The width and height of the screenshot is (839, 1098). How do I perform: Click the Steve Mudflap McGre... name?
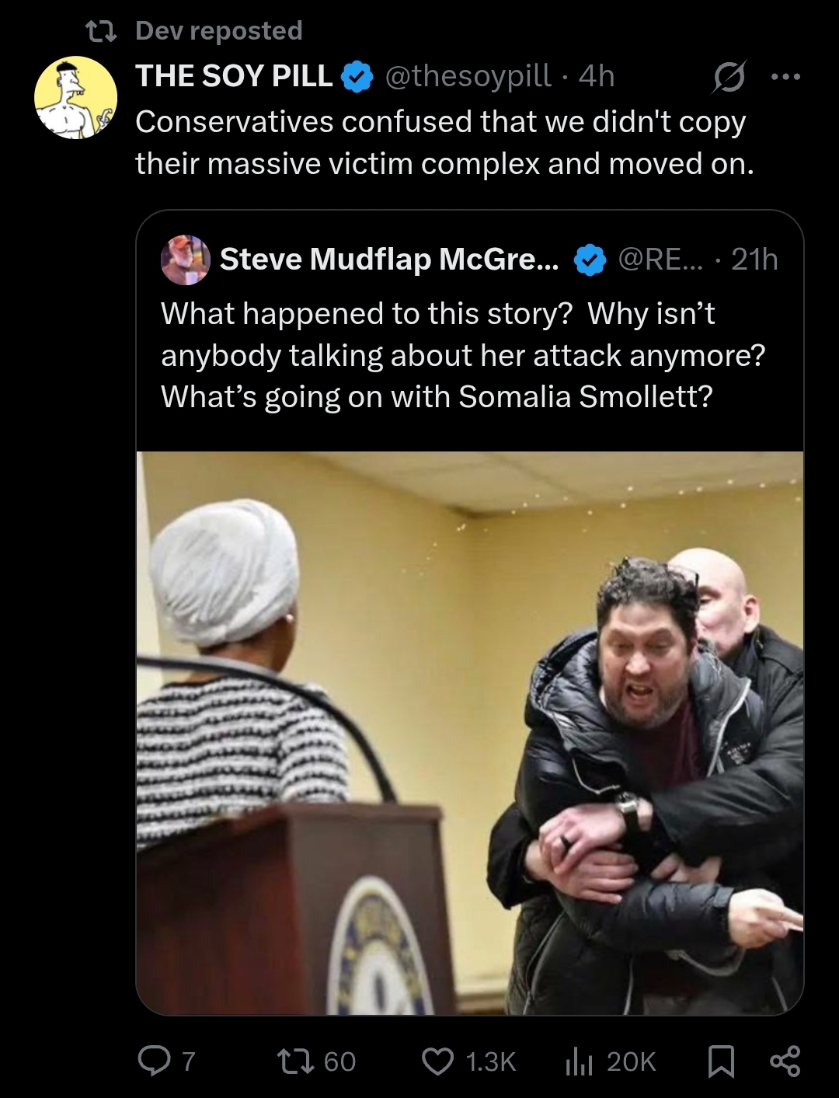389,260
